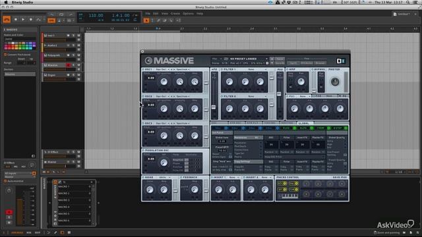Select the eraser tool in Bitwig toolbar

click(x=165, y=20)
